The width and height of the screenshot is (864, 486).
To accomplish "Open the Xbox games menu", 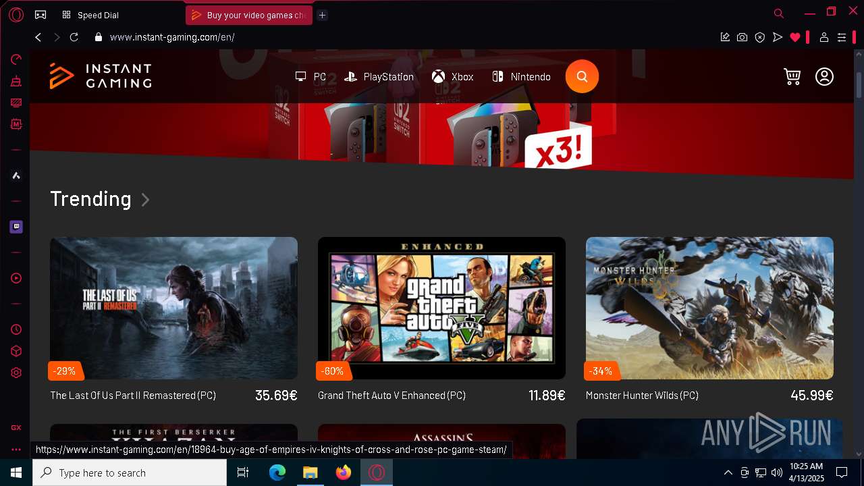I will pos(453,77).
